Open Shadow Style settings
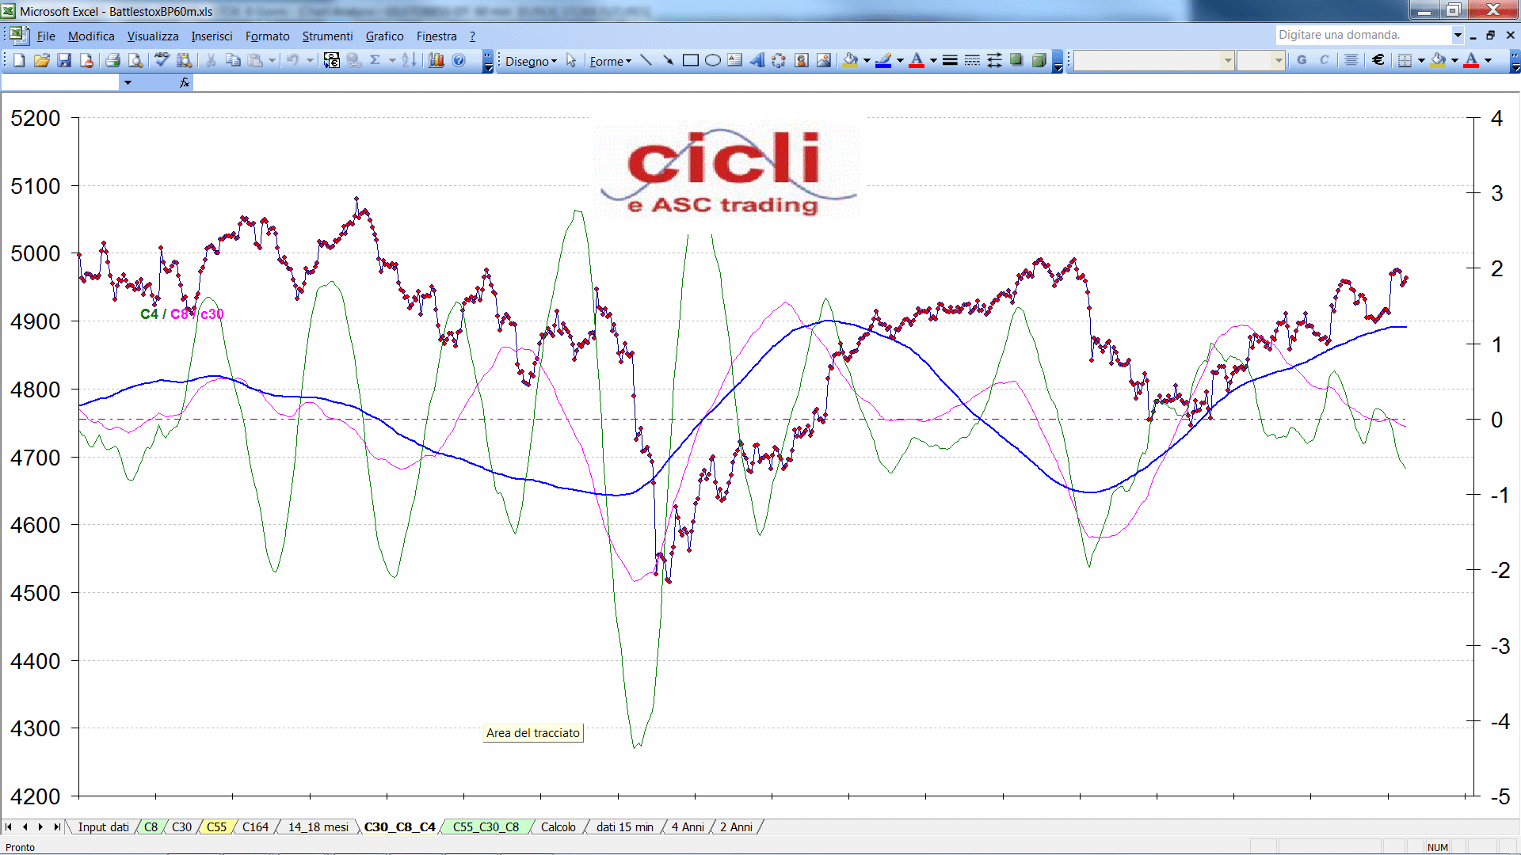1521x855 pixels. pos(1016,61)
